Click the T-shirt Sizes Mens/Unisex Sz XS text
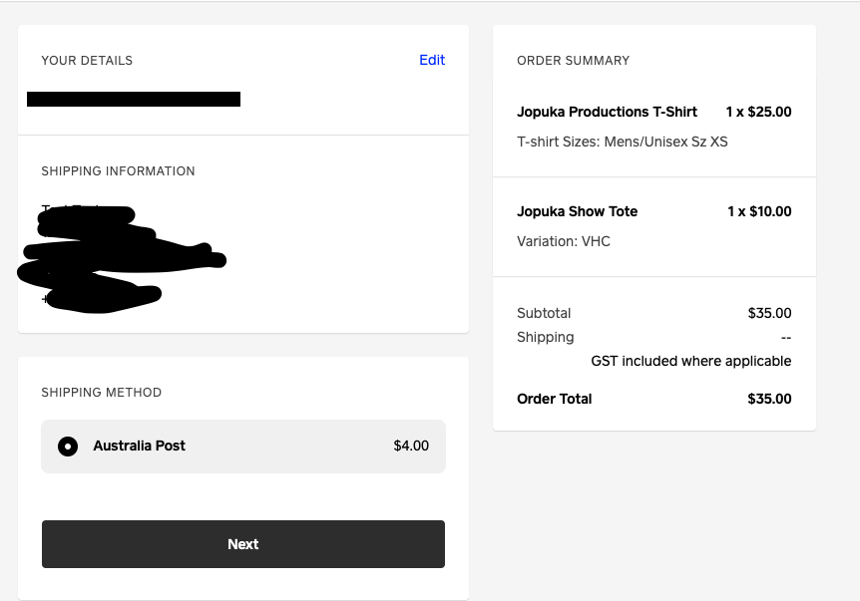The width and height of the screenshot is (860, 601). [622, 142]
